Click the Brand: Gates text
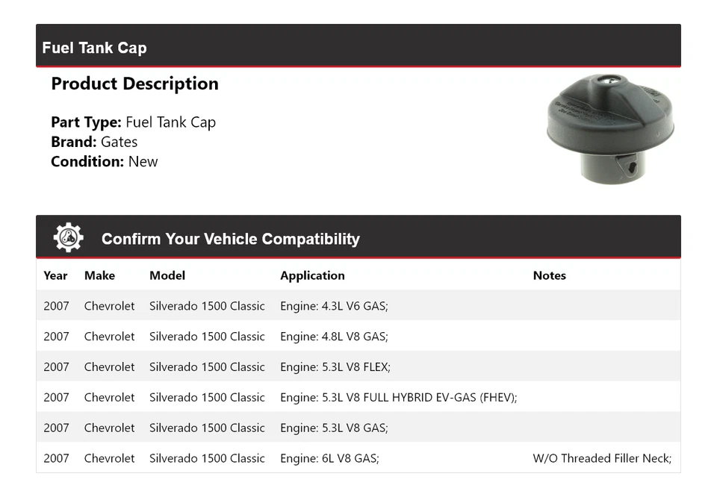This screenshot has height=497, width=717. click(94, 142)
